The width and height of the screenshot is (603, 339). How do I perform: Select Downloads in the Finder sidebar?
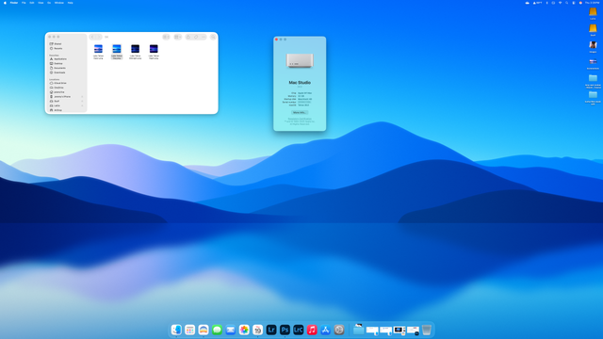59,73
